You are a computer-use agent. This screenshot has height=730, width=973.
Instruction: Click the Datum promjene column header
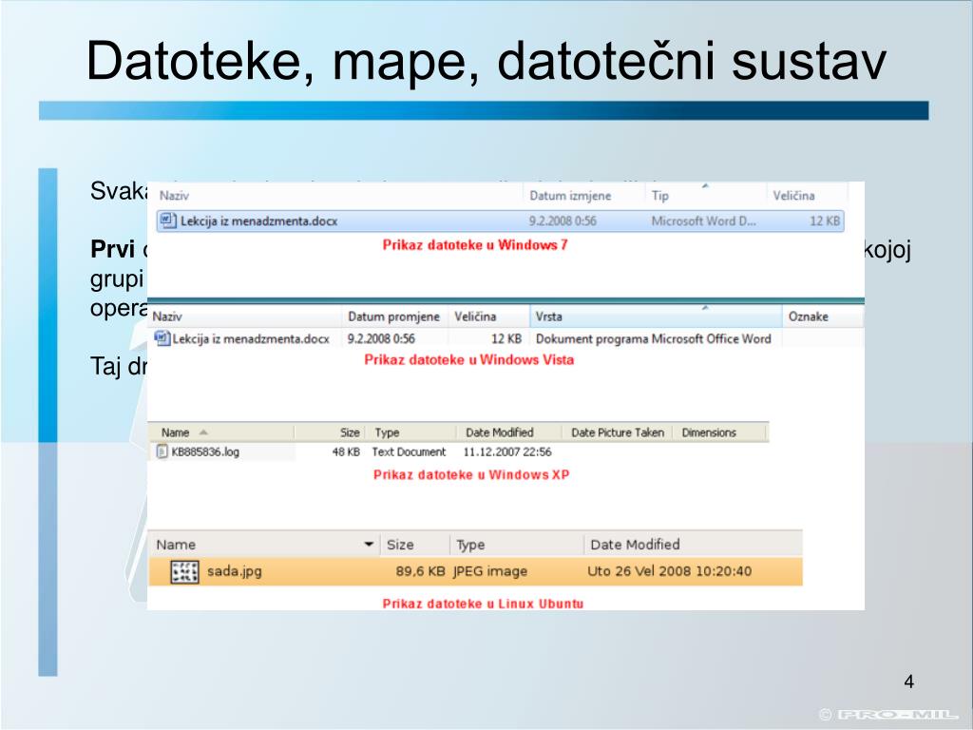click(x=393, y=317)
